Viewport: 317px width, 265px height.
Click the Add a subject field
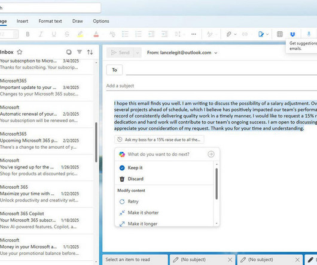coord(212,86)
